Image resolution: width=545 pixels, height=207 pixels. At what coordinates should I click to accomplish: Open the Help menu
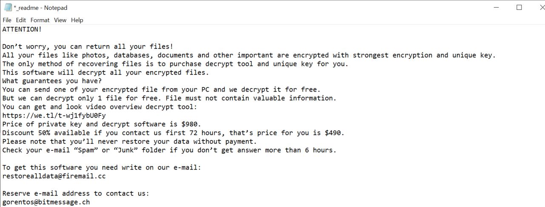click(77, 20)
